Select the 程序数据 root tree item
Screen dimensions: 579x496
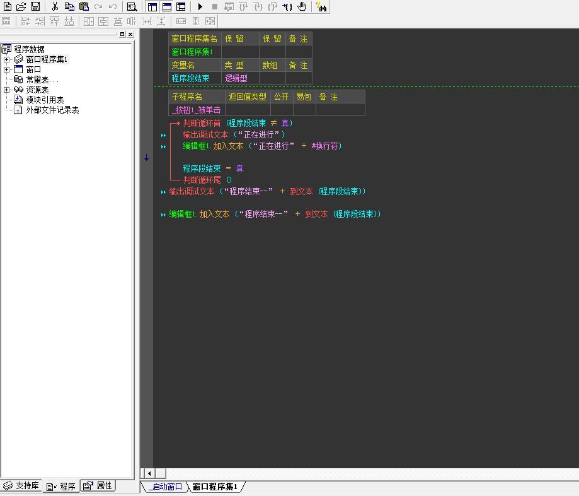click(x=29, y=49)
